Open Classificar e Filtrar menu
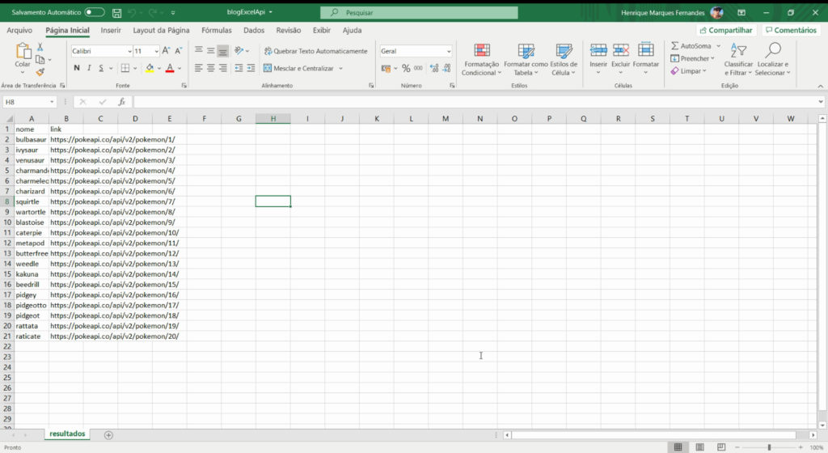The image size is (828, 453). (x=738, y=59)
